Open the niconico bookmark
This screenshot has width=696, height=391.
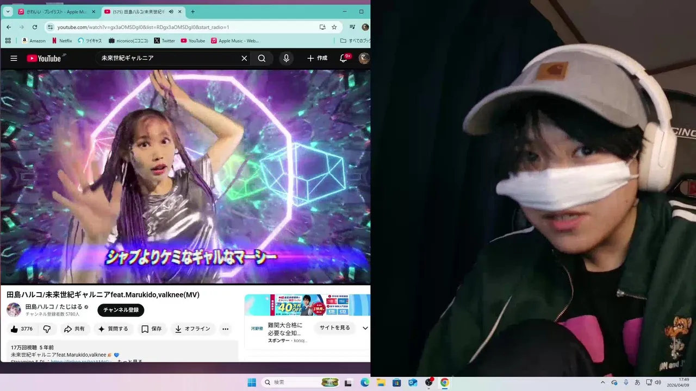click(129, 41)
